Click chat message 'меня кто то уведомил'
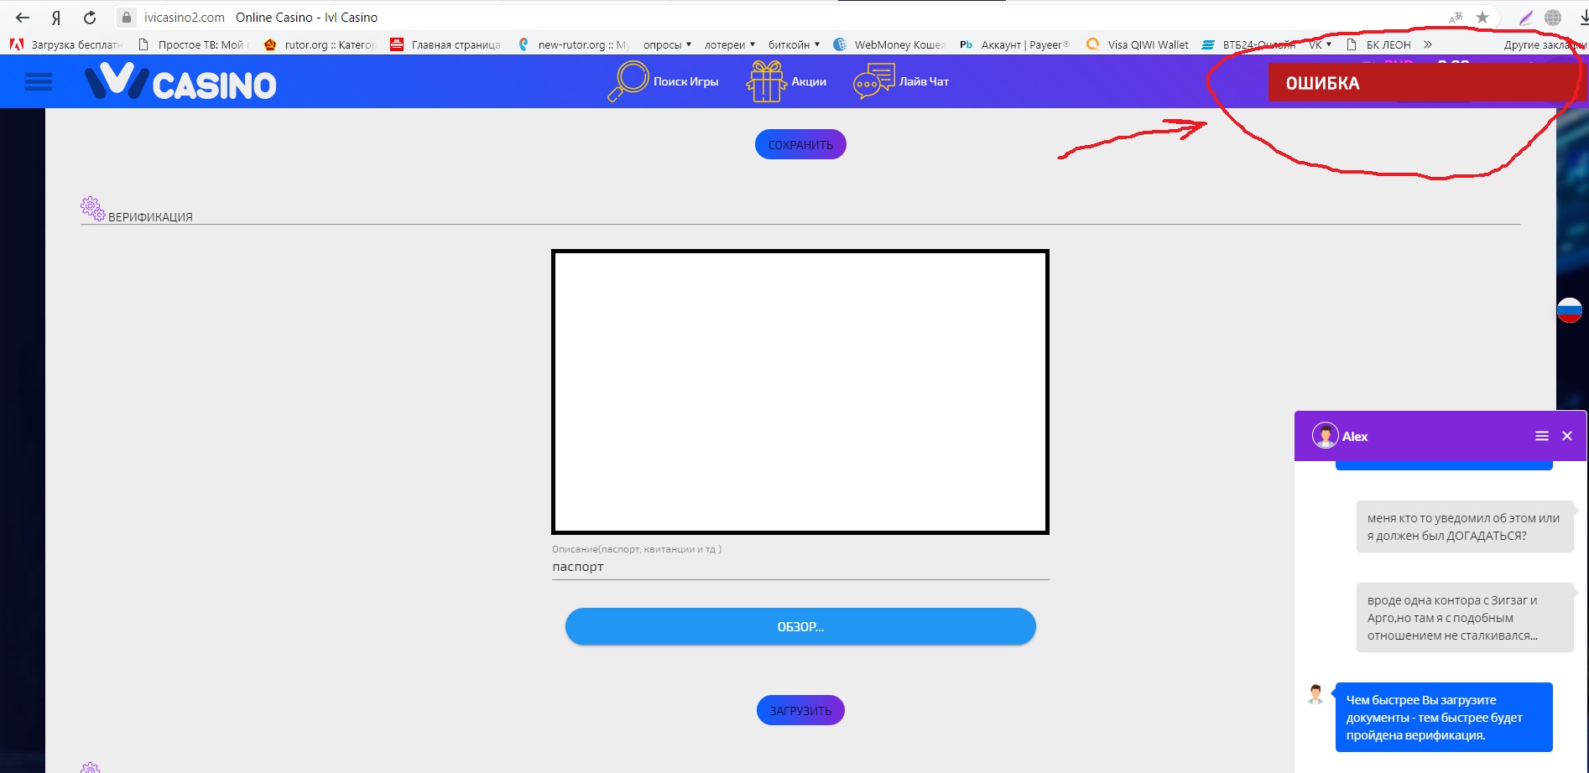Screen dimensions: 1589x773 [x=1464, y=527]
